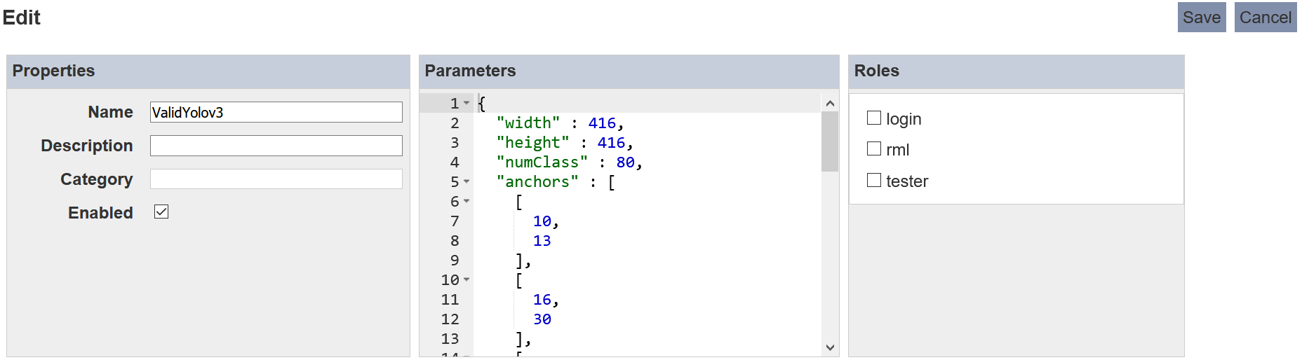Click the value 30 on line 12
Image resolution: width=1302 pixels, height=360 pixels.
542,319
